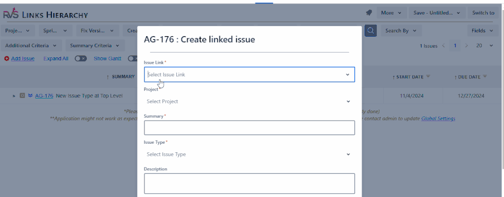Open the Save - Untitled menu
The image size is (504, 197).
coord(437,13)
